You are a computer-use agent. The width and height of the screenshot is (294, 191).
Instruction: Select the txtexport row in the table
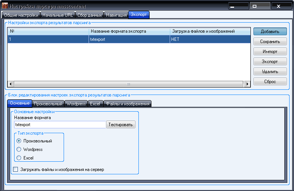(x=112, y=39)
